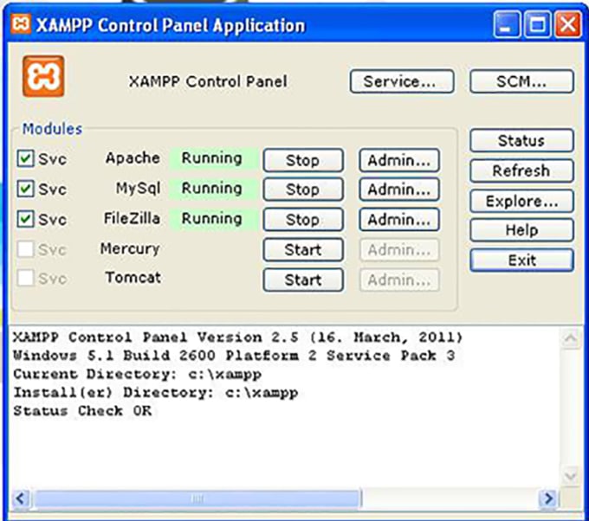The height and width of the screenshot is (521, 589).
Task: Click the Modules group label
Action: [x=52, y=129]
